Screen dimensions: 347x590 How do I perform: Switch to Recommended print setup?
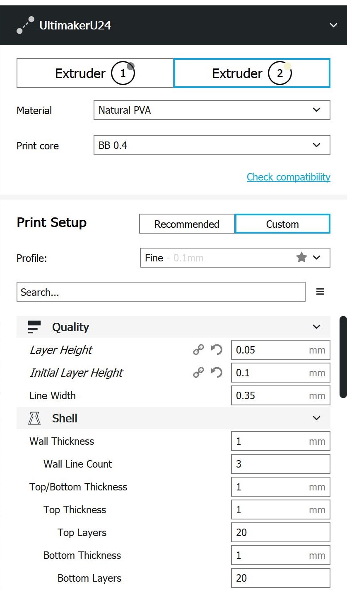tap(187, 224)
